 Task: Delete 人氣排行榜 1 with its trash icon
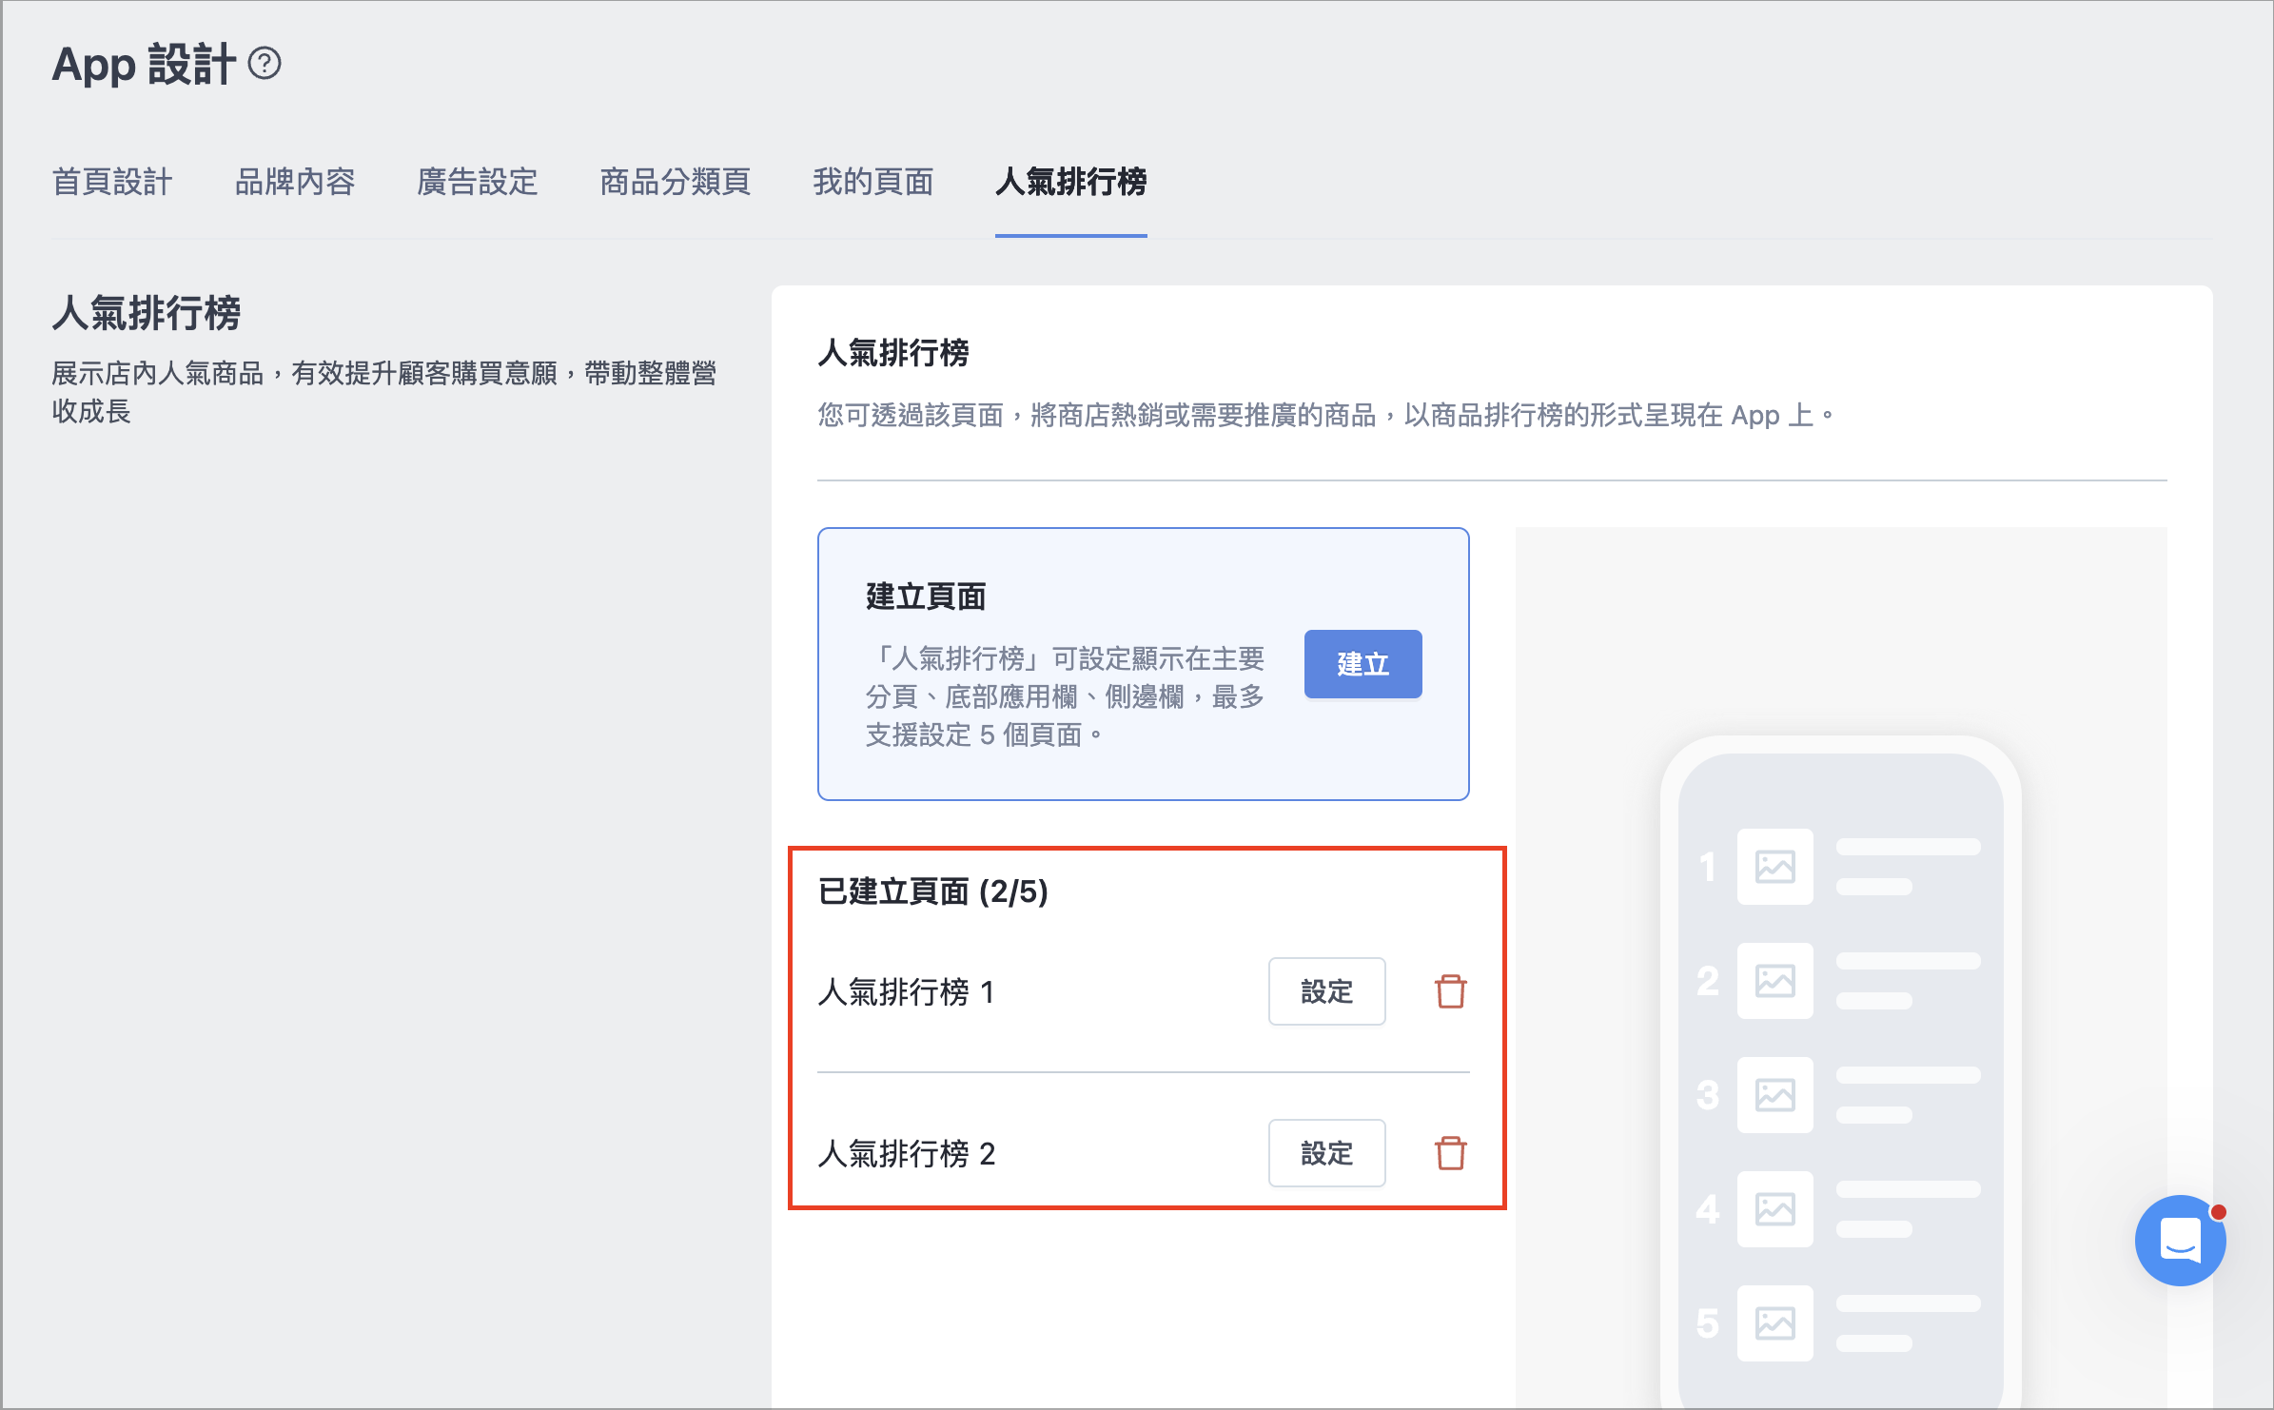tap(1450, 991)
